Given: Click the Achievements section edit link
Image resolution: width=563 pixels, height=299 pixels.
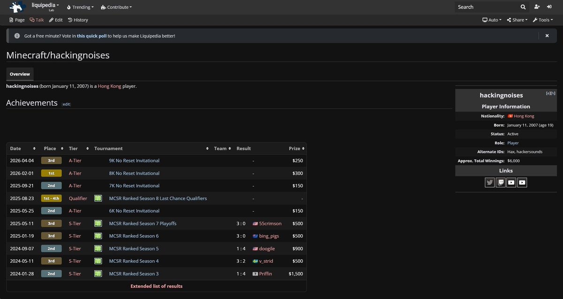Looking at the screenshot, I should tap(66, 104).
